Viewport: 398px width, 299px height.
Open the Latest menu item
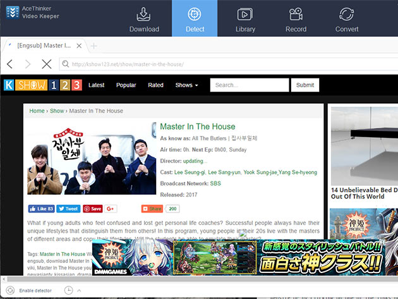pyautogui.click(x=96, y=85)
